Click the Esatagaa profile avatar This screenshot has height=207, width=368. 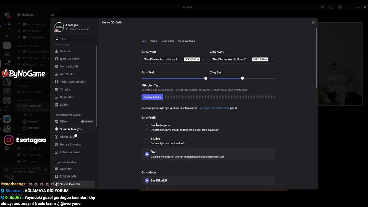(59, 27)
